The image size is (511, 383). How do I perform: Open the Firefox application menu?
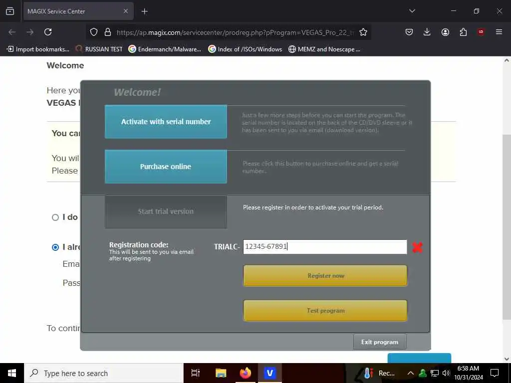click(x=499, y=32)
